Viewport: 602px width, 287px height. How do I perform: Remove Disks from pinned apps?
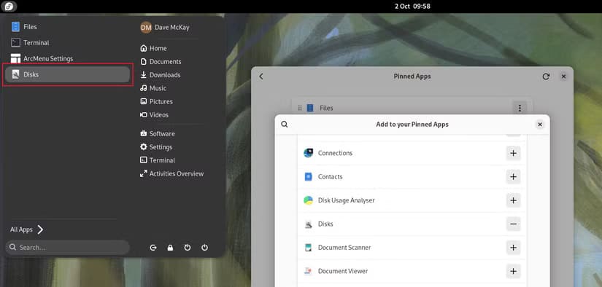(513, 224)
